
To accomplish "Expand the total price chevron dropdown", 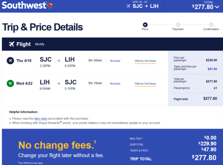I will 217,7.
